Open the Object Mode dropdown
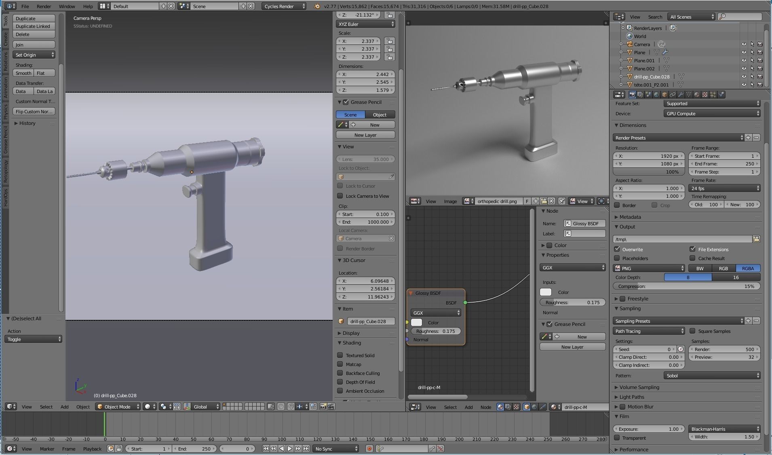The image size is (772, 455). coord(118,406)
